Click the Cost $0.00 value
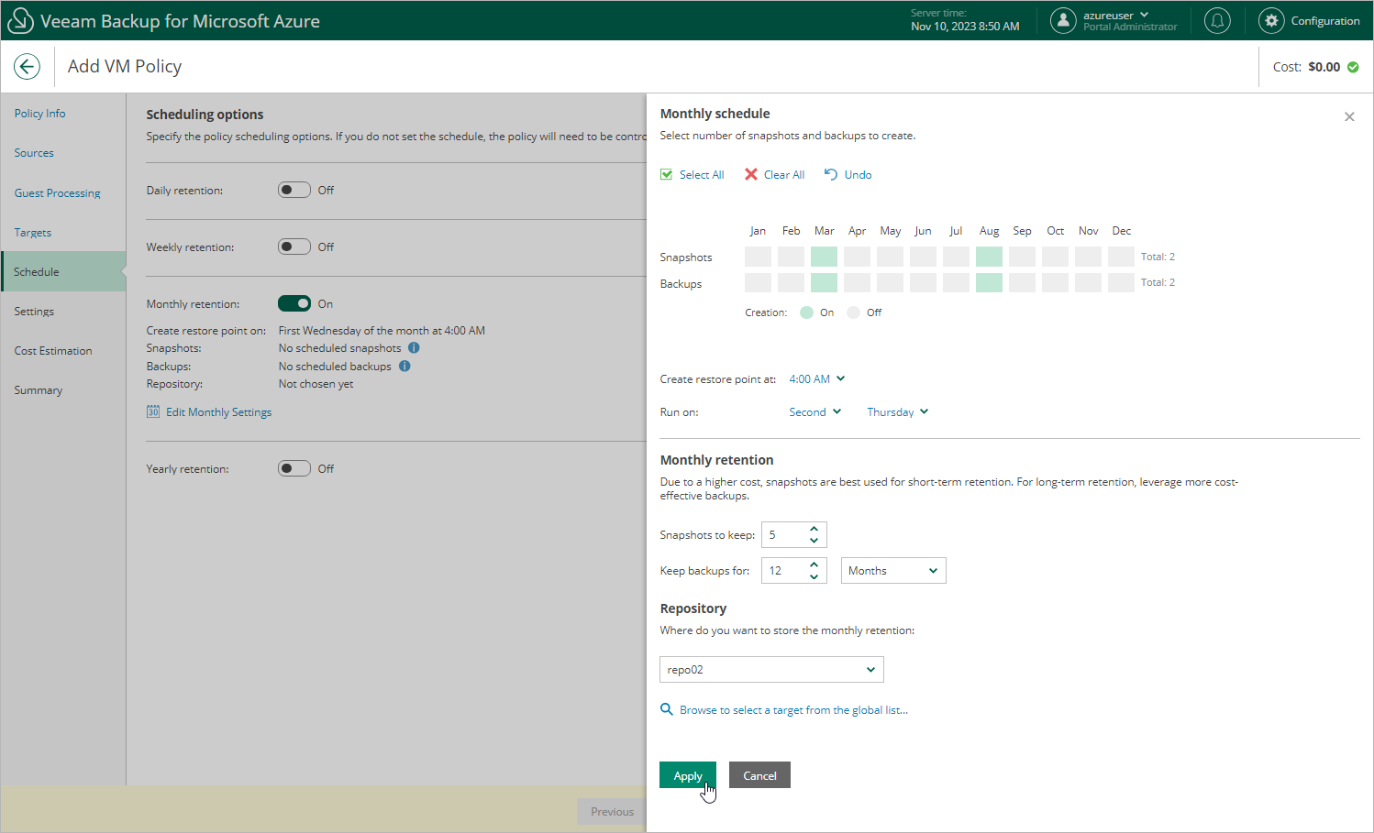Screen dimensions: 1374x833 click(x=1324, y=67)
